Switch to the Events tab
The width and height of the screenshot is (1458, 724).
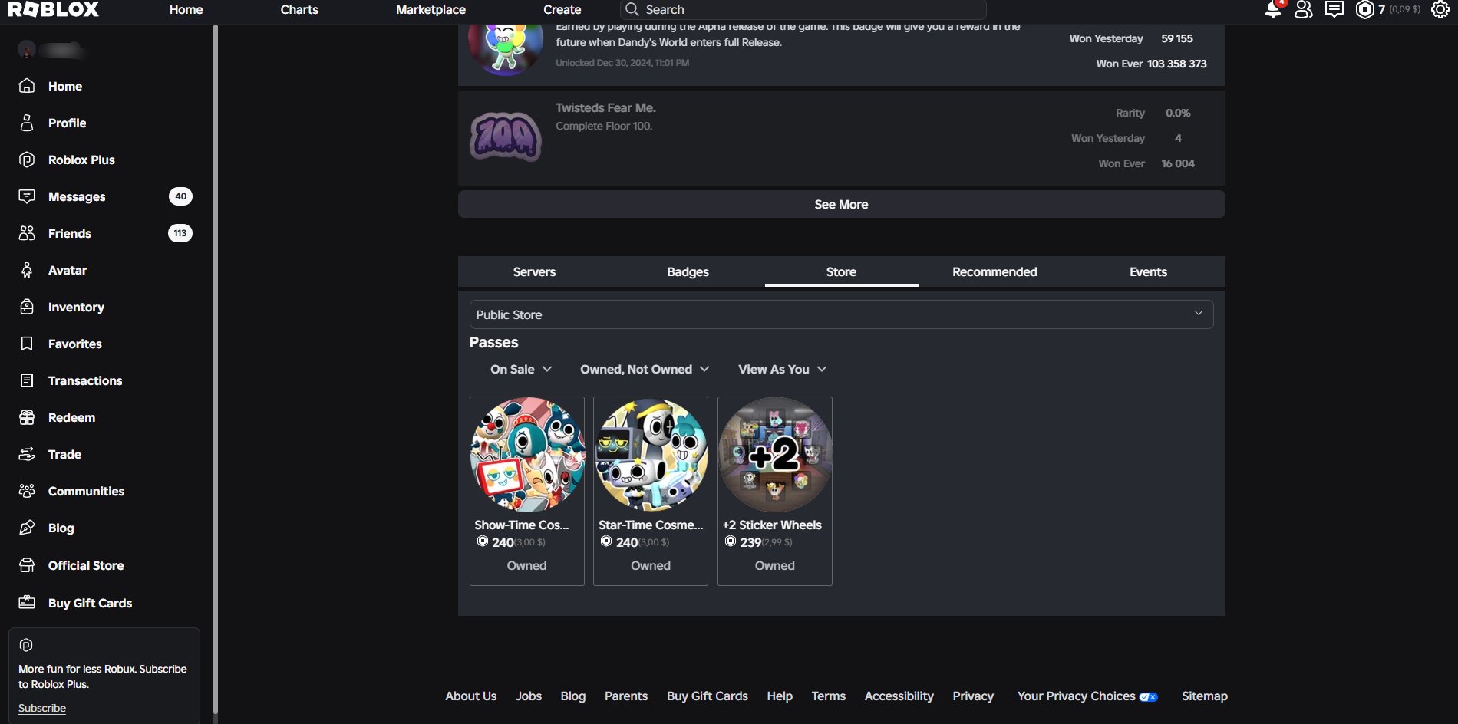pyautogui.click(x=1148, y=271)
